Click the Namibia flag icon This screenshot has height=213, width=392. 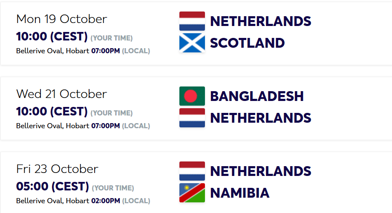tap(192, 193)
